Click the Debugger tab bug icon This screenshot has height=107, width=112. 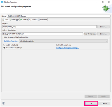click(x=11, y=20)
